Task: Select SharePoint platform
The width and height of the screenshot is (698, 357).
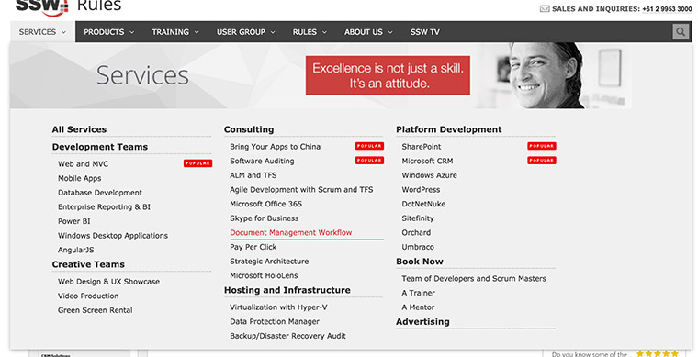Action: [422, 146]
